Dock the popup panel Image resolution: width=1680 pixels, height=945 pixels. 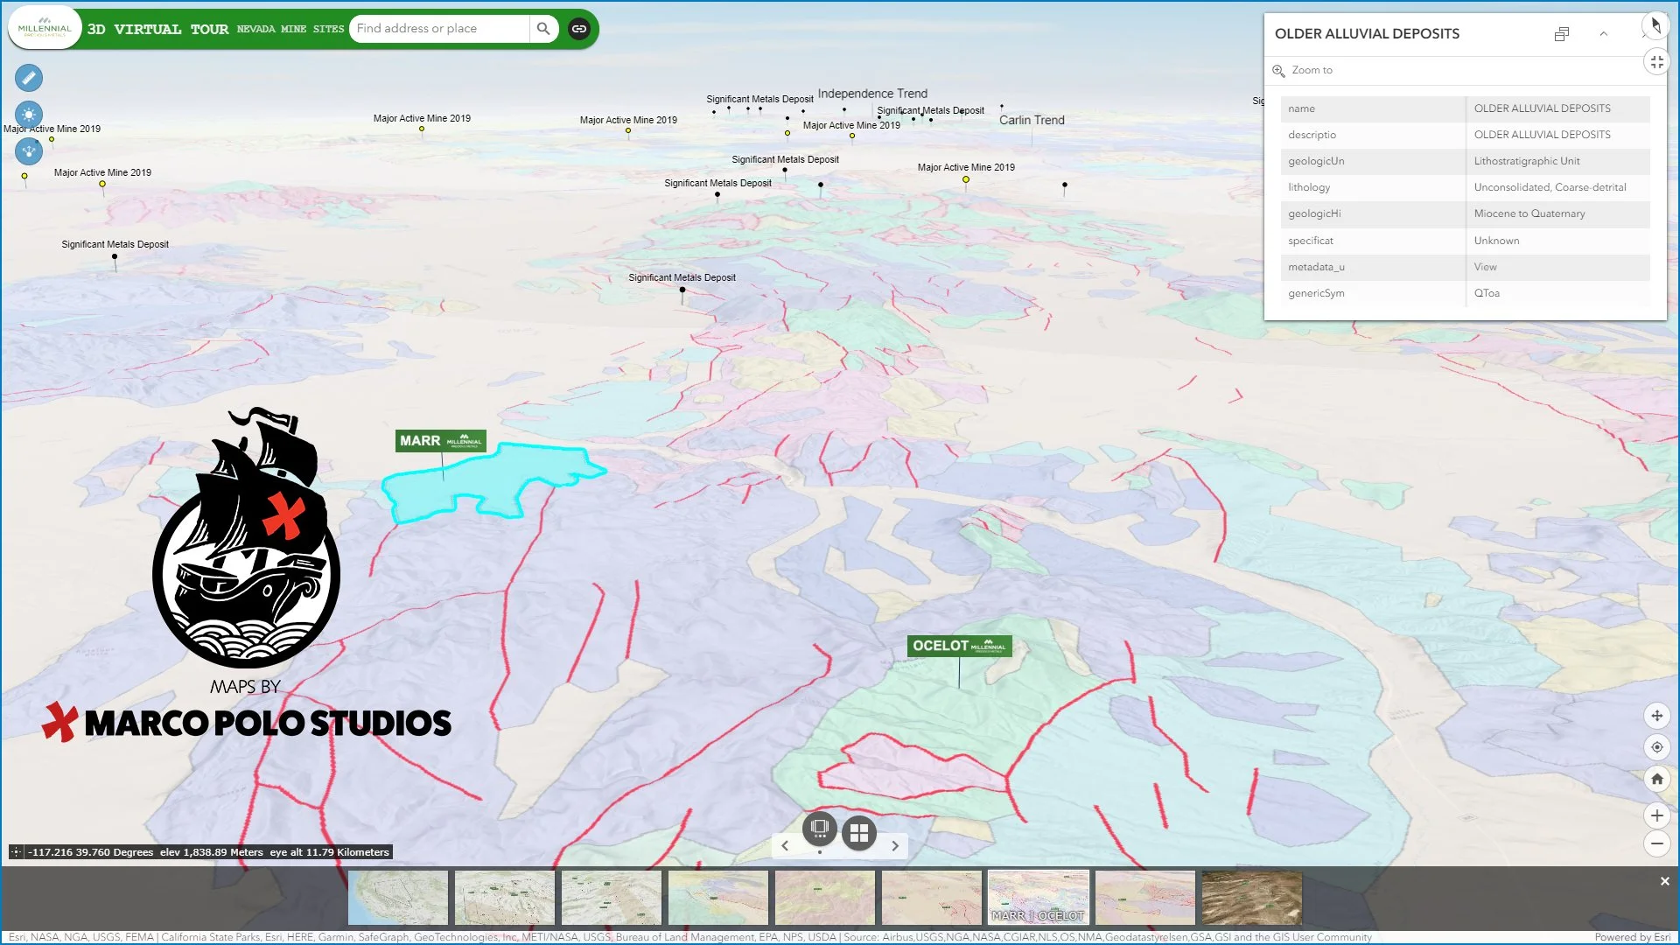tap(1562, 34)
